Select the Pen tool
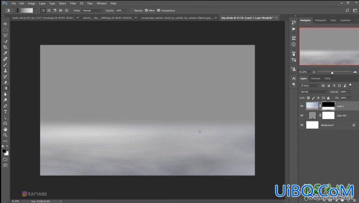Screen dimensions: 359x203 pyautogui.click(x=5, y=106)
